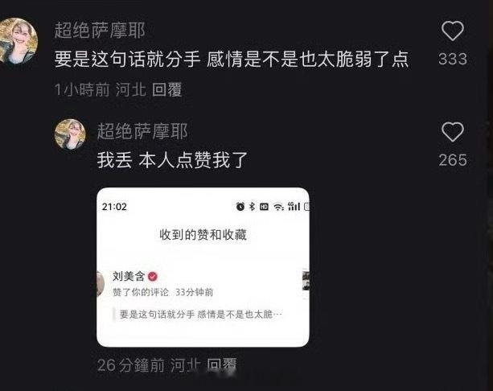Open the attached screenshot image in the reply
Image resolution: width=493 pixels, height=391 pixels.
pos(203,267)
